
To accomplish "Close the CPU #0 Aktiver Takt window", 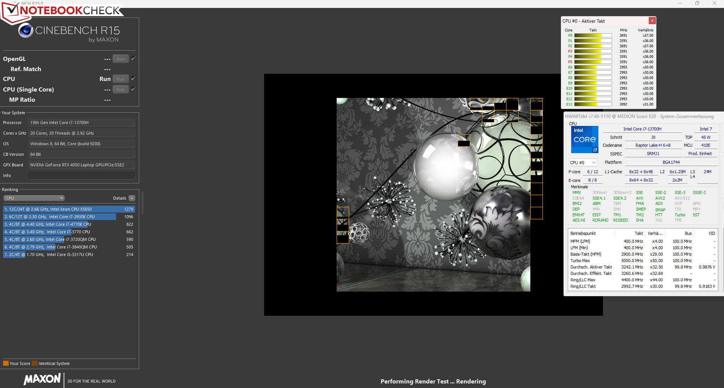I will pyautogui.click(x=652, y=21).
